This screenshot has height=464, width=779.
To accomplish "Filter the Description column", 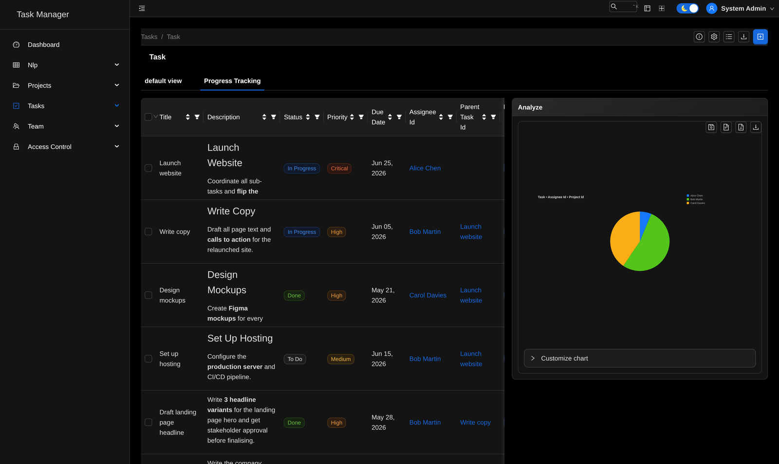I will [x=274, y=117].
